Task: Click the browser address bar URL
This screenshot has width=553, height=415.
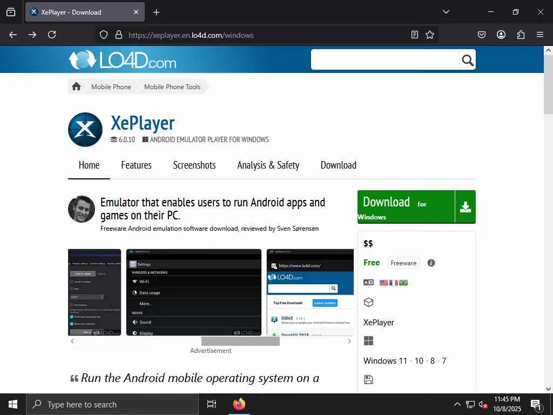Action: 191,35
